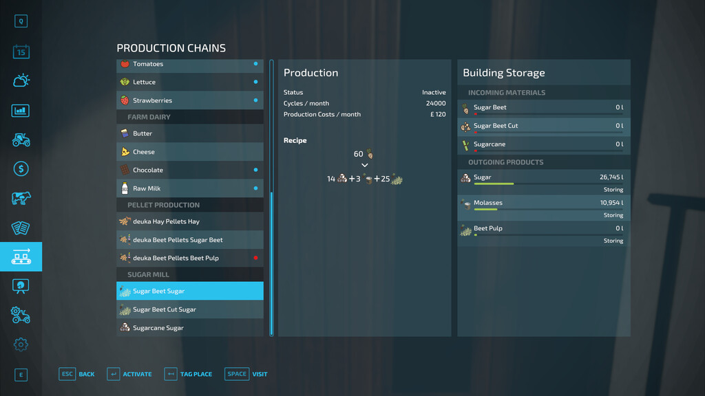Expand the recipe conversion arrow
This screenshot has width=705, height=396.
pyautogui.click(x=364, y=165)
